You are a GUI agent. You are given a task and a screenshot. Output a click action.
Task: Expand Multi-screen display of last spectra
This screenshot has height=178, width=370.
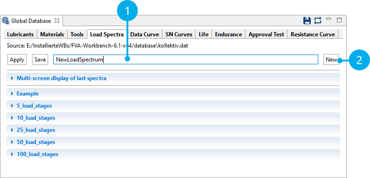coord(61,78)
